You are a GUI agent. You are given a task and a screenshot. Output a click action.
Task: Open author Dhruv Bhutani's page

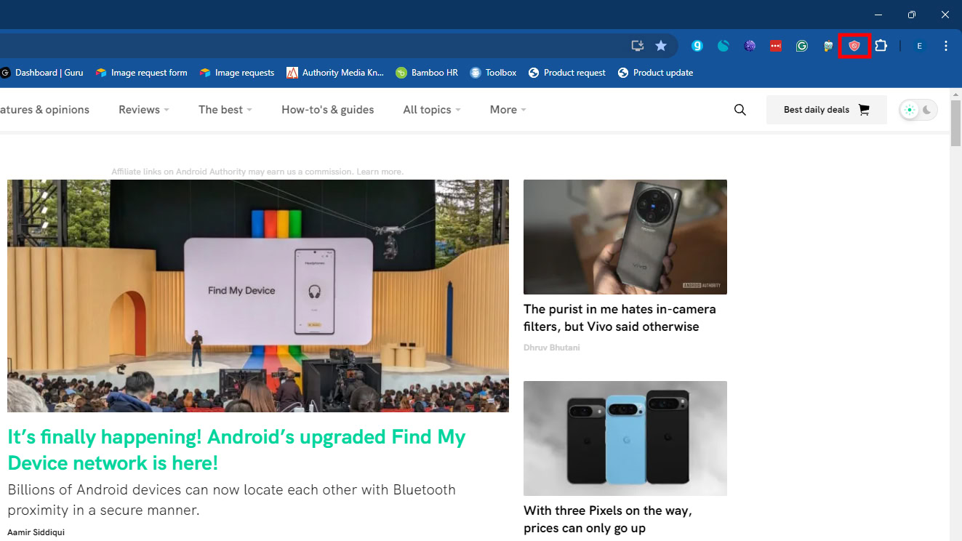[552, 348]
